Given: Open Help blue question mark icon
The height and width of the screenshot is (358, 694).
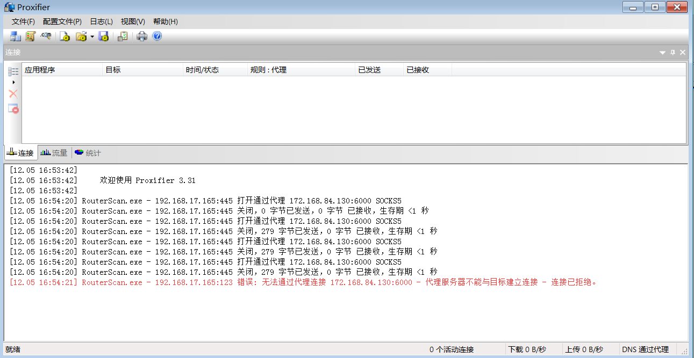Looking at the screenshot, I should pyautogui.click(x=157, y=36).
